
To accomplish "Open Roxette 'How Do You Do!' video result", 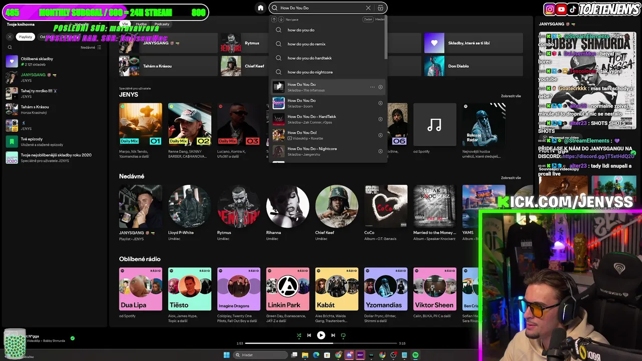I will [328, 135].
